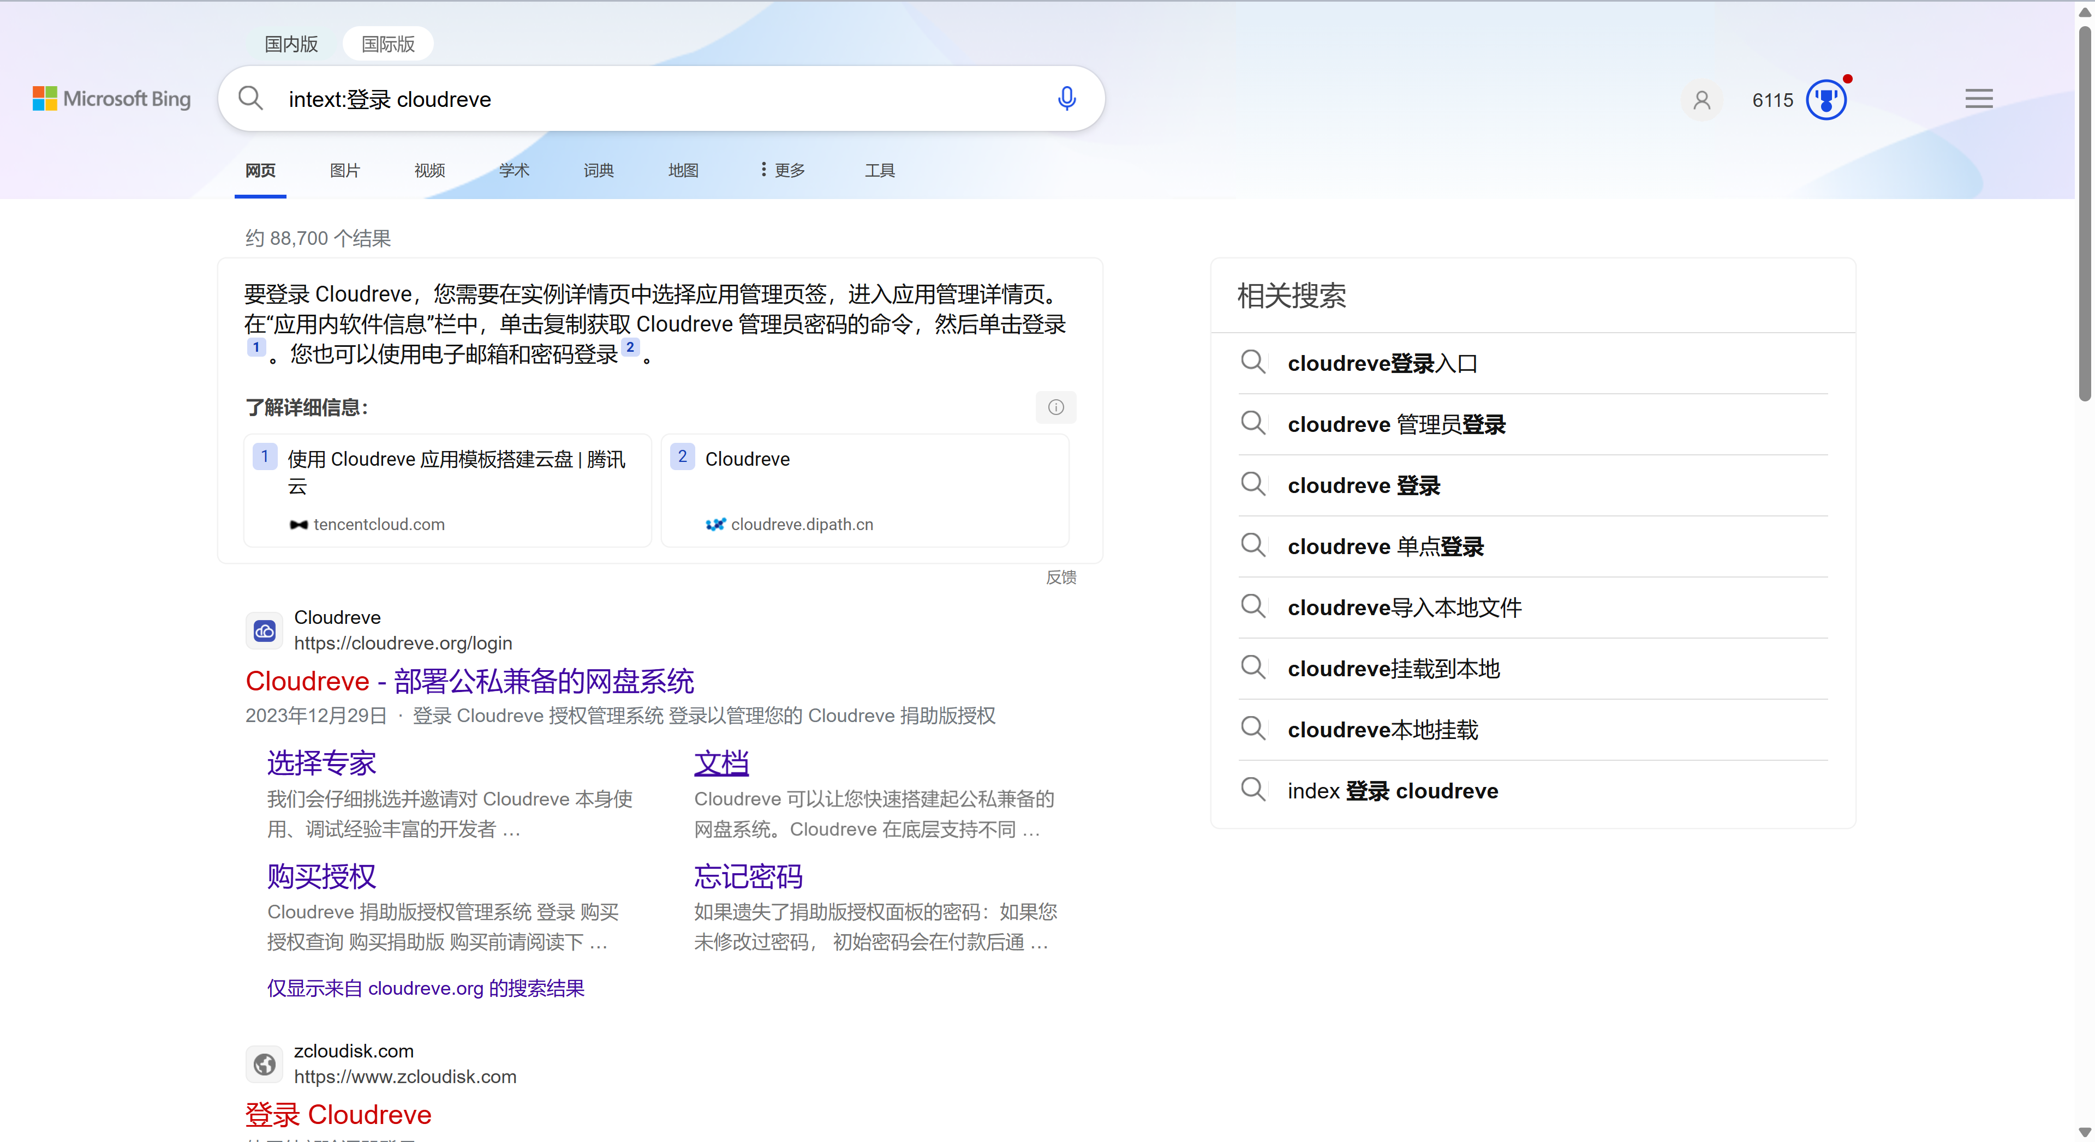2095x1142 pixels.
Task: Switch to the 图片 tab
Action: click(345, 170)
